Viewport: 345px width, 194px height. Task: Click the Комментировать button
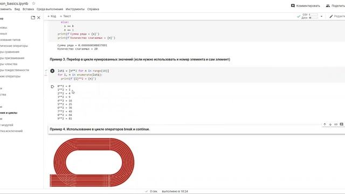tap(306, 6)
